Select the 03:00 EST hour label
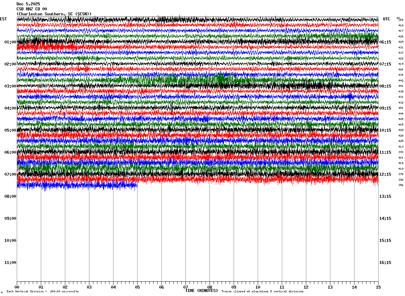This screenshot has width=405, height=296. tap(10, 86)
